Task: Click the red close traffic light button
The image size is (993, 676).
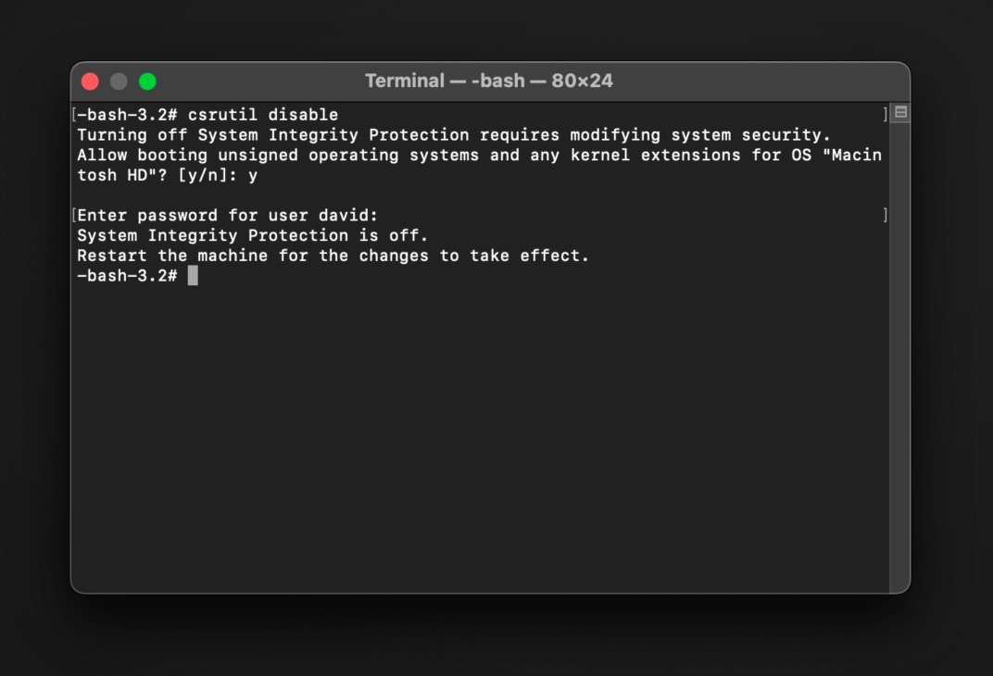Action: [x=90, y=81]
